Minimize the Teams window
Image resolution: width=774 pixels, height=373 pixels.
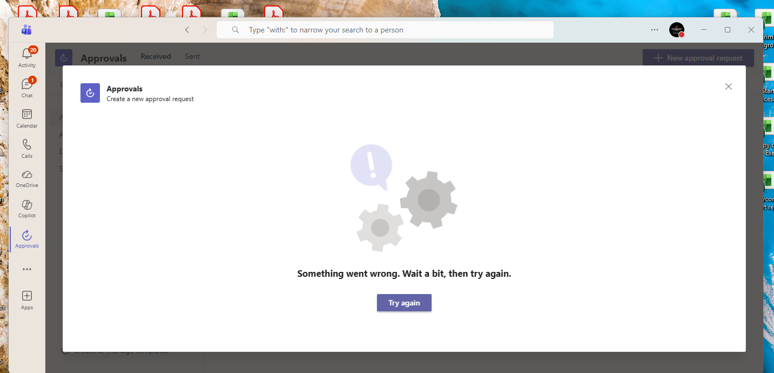tap(704, 30)
